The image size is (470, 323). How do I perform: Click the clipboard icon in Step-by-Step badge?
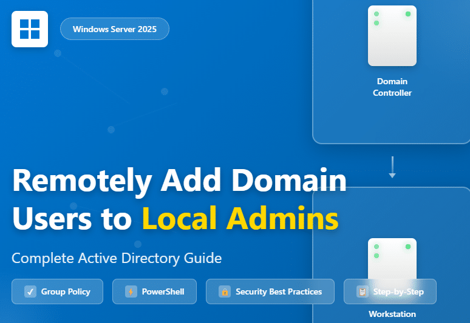pos(363,291)
